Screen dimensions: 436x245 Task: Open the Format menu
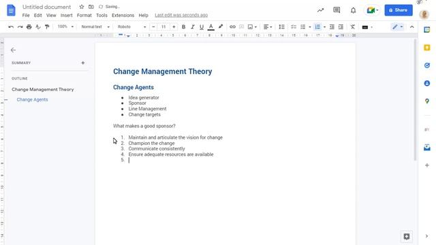84,15
